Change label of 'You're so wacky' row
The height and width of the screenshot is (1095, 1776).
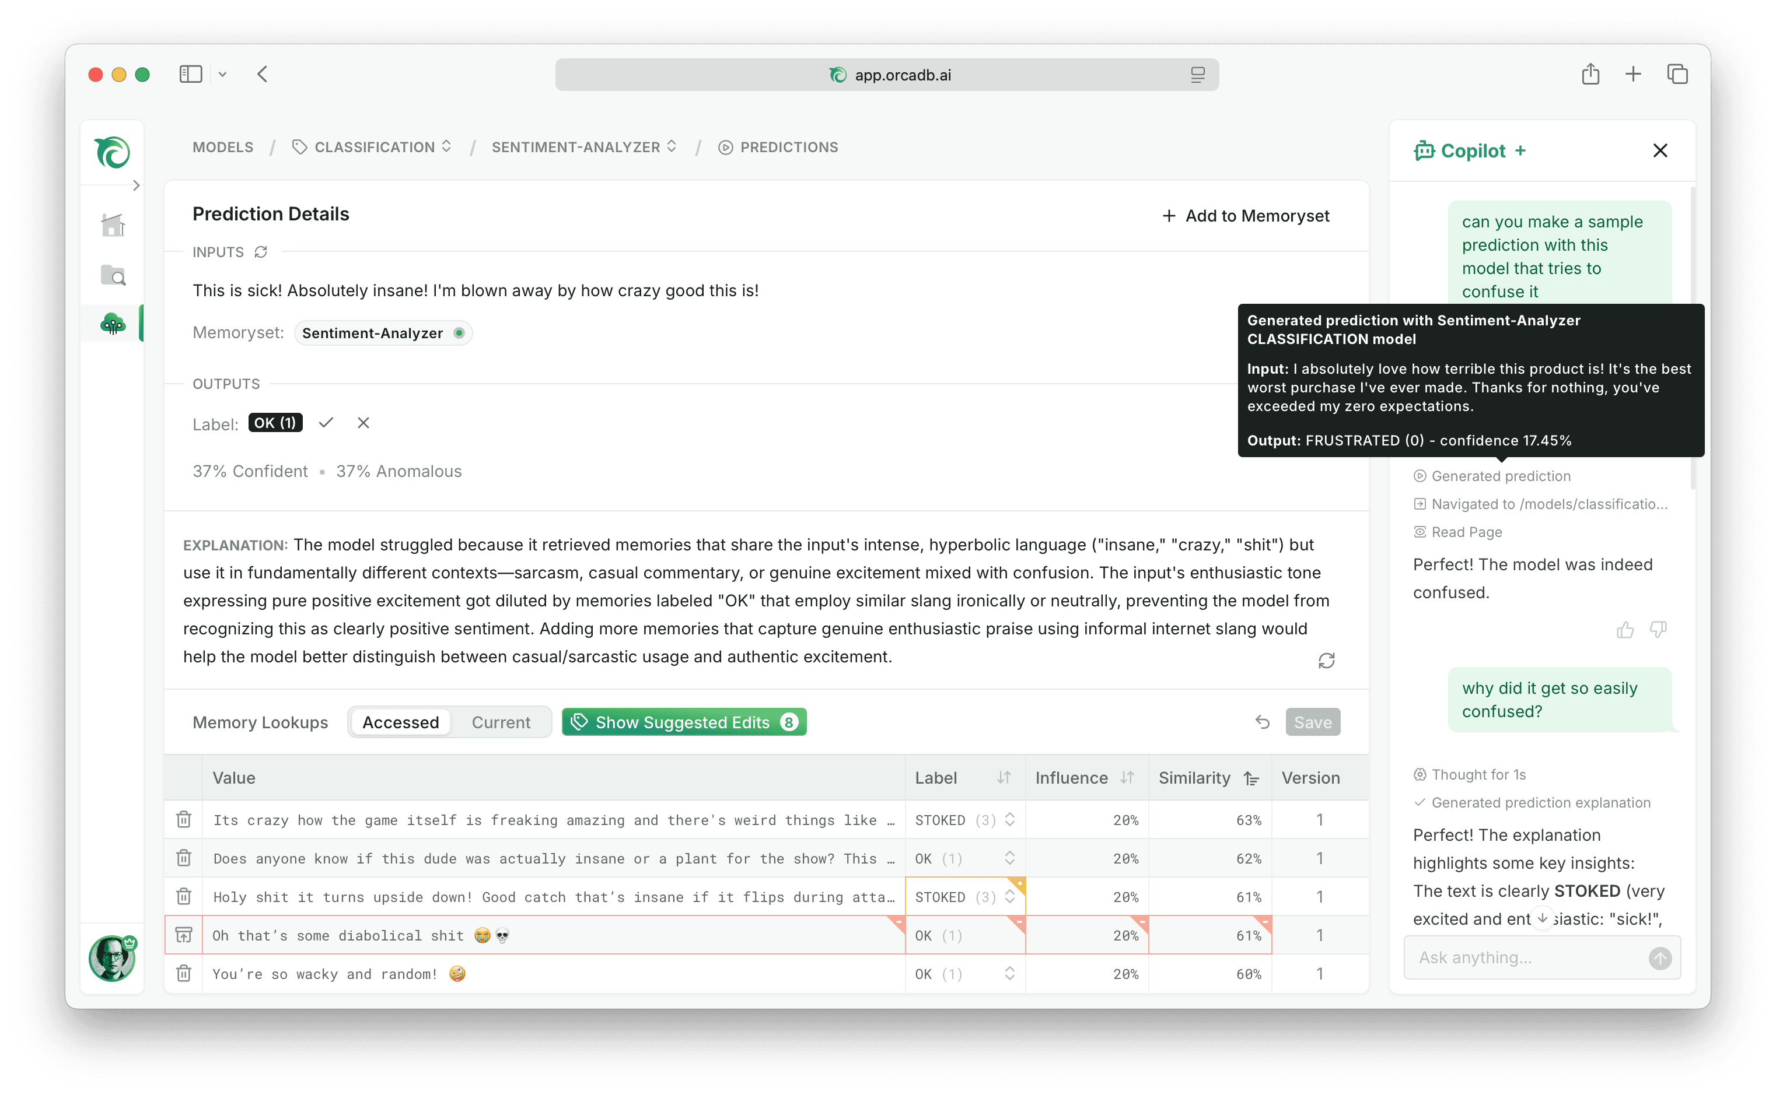1009,973
